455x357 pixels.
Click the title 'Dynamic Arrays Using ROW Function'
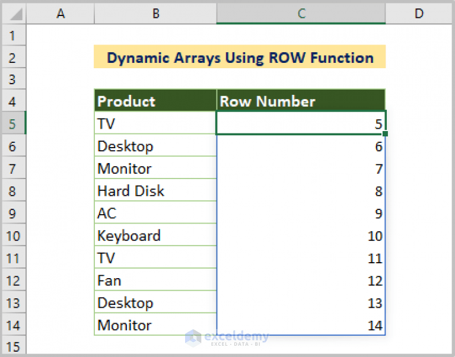[240, 57]
